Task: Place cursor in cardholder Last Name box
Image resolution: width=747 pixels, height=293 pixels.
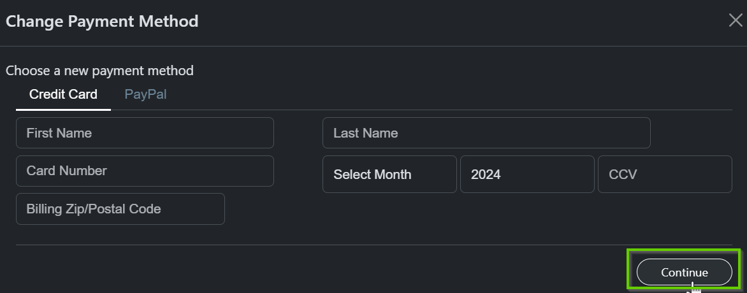Action: (x=486, y=133)
